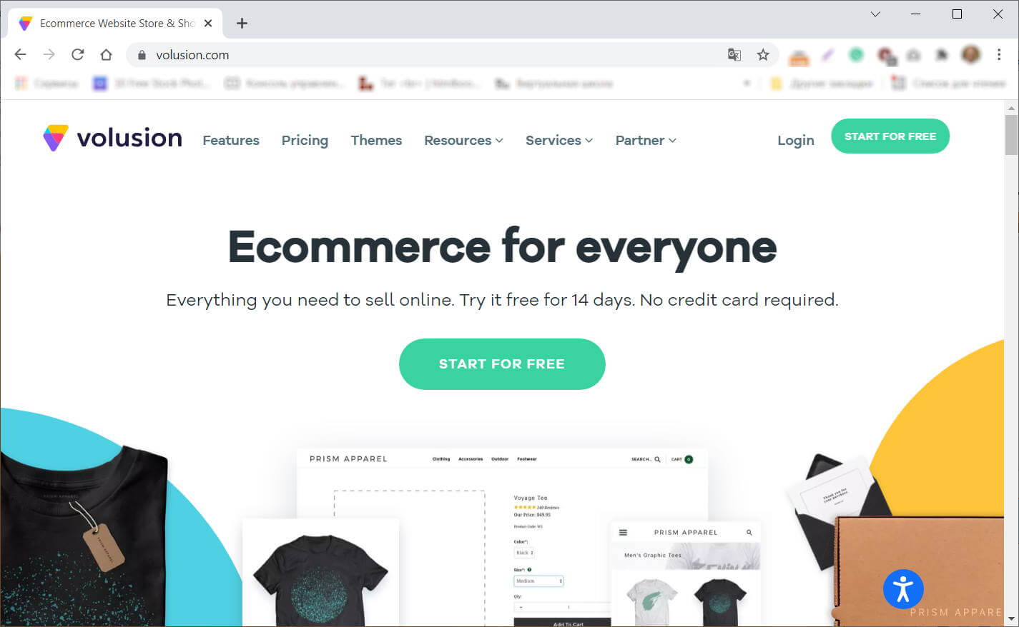Open the translate page icon in address bar
This screenshot has height=627, width=1019.
(x=734, y=55)
